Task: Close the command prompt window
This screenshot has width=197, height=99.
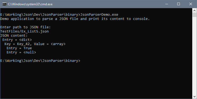Action: click(x=190, y=4)
